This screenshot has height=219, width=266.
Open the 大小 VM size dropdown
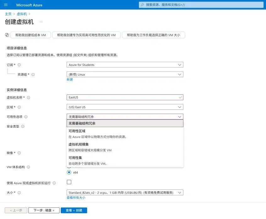(x=125, y=193)
